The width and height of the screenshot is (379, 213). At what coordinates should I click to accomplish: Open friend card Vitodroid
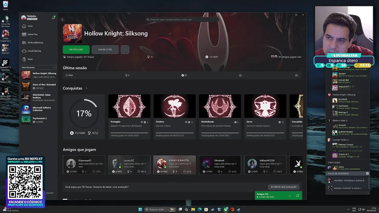220,165
